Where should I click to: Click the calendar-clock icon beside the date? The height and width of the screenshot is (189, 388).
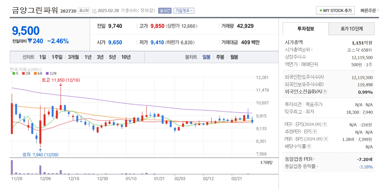pyautogui.click(x=94, y=11)
